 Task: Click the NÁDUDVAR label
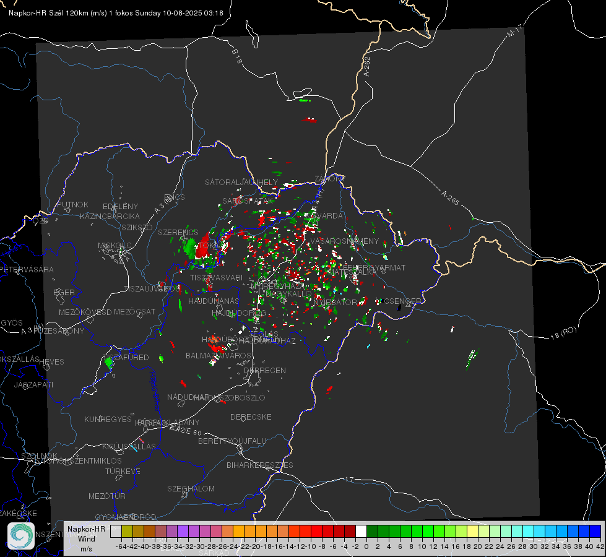coord(188,397)
